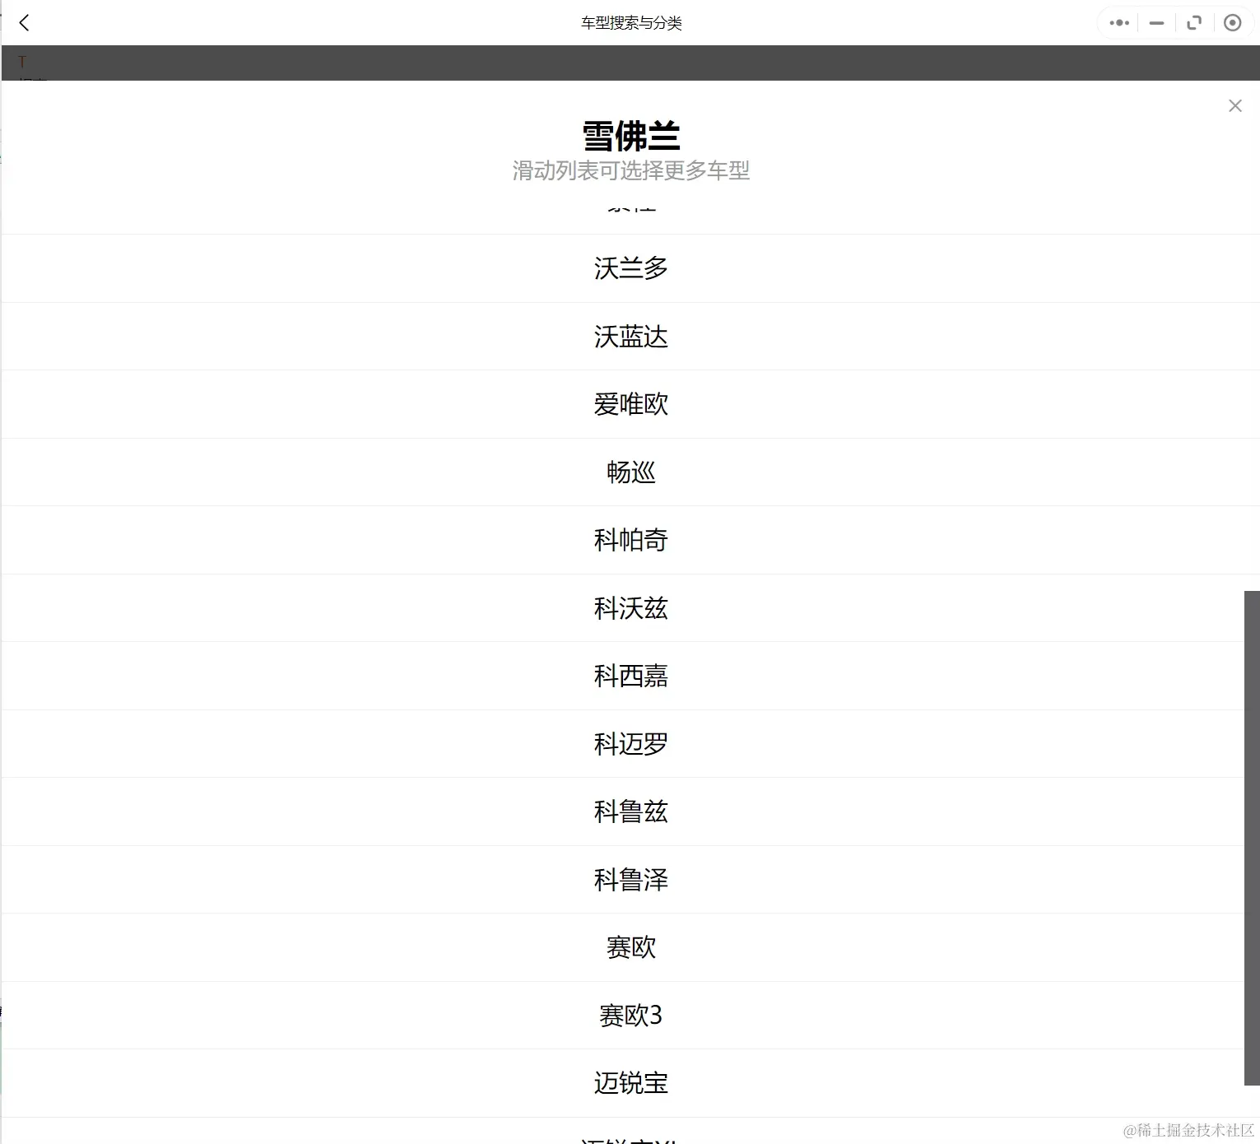This screenshot has width=1260, height=1144.
Task: Tap the back arrow at top left
Action: [x=25, y=22]
